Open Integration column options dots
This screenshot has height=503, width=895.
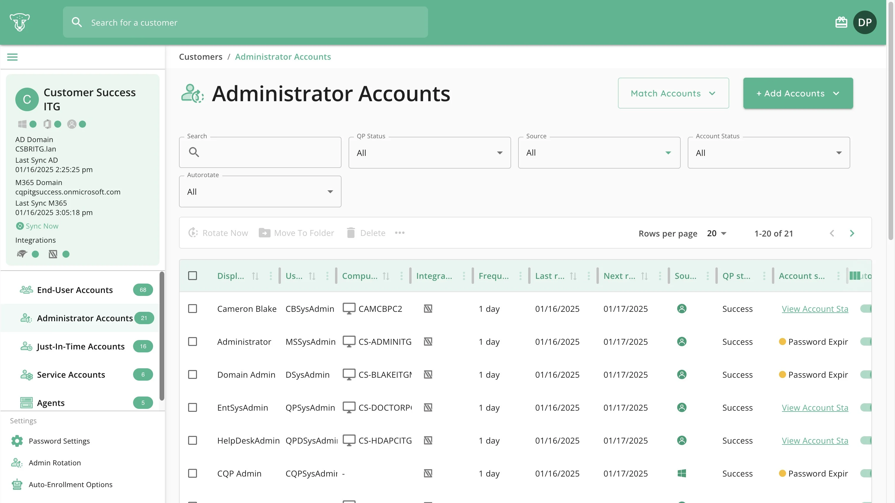(464, 276)
